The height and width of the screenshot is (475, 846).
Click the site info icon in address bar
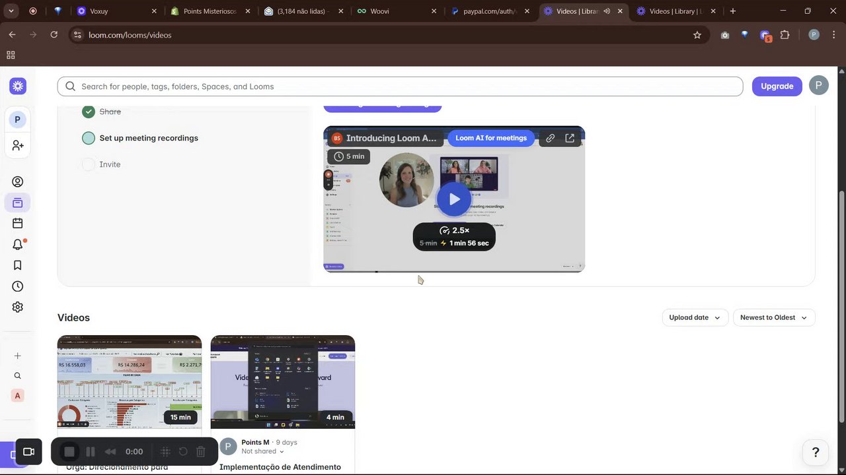pos(77,35)
